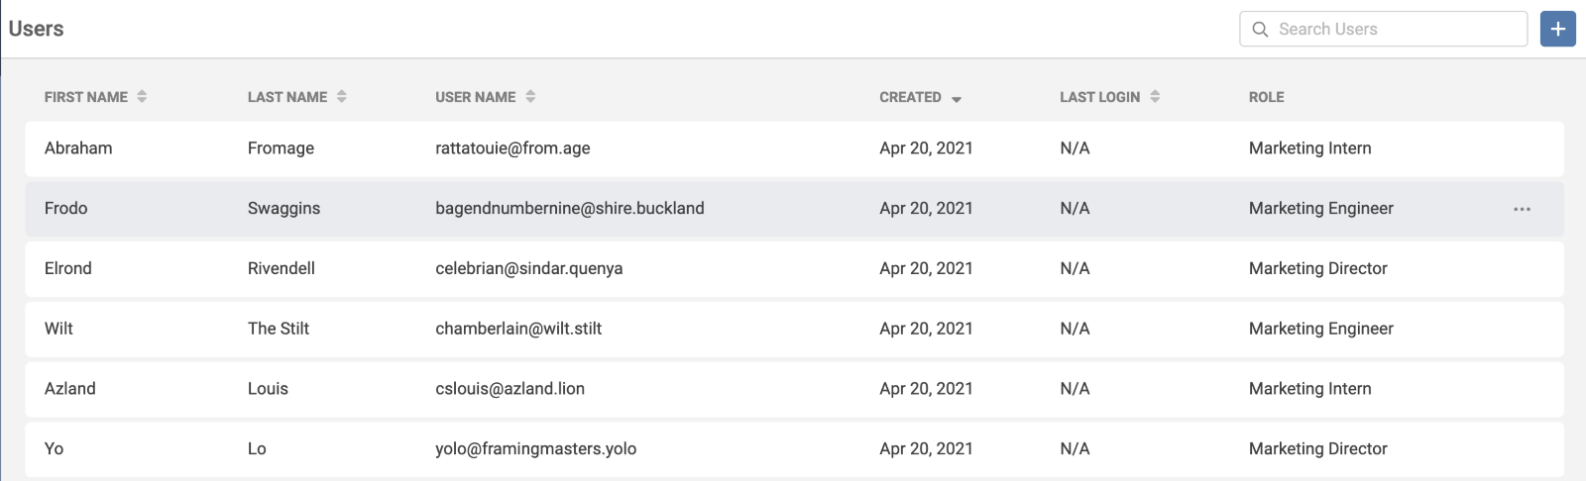This screenshot has width=1586, height=481.
Task: Click the sort arrows beside Last Name
Action: [342, 97]
